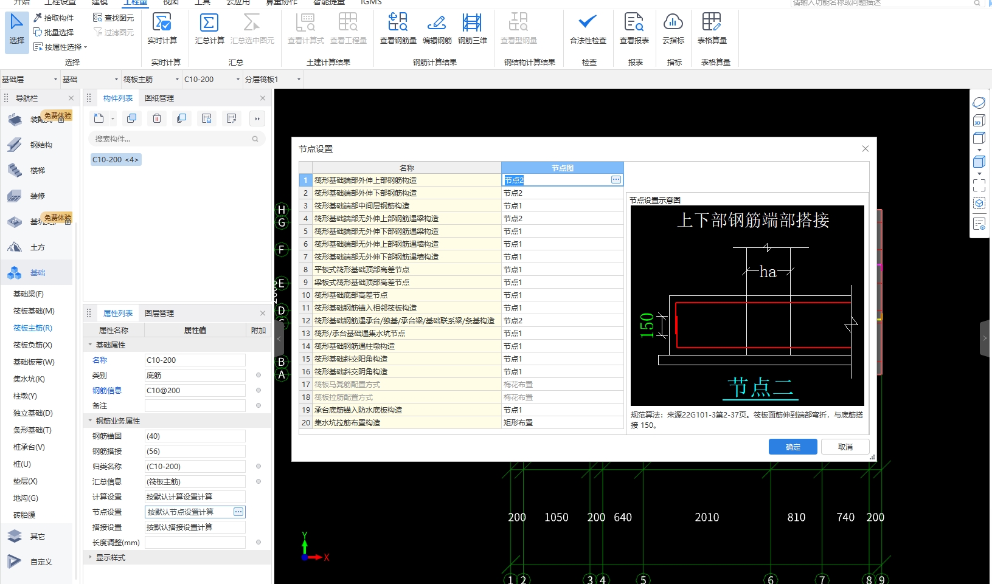Open 钢筋三维 rebar 3D view

click(x=473, y=29)
